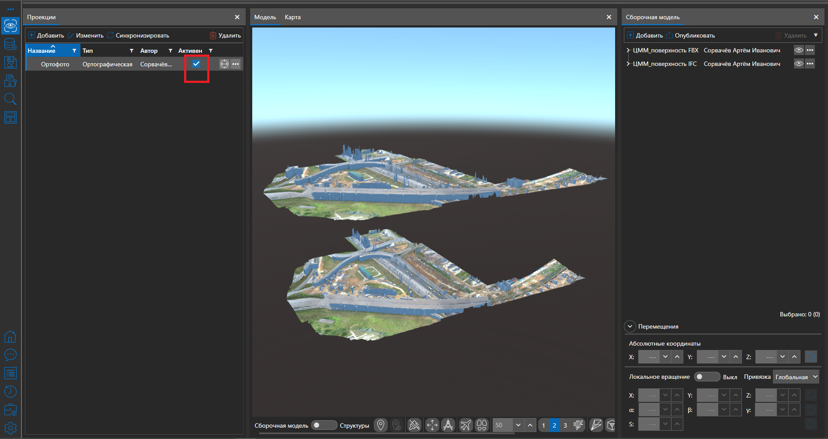828x439 pixels.
Task: Select the Ортофото projection row name
Action: [x=55, y=64]
